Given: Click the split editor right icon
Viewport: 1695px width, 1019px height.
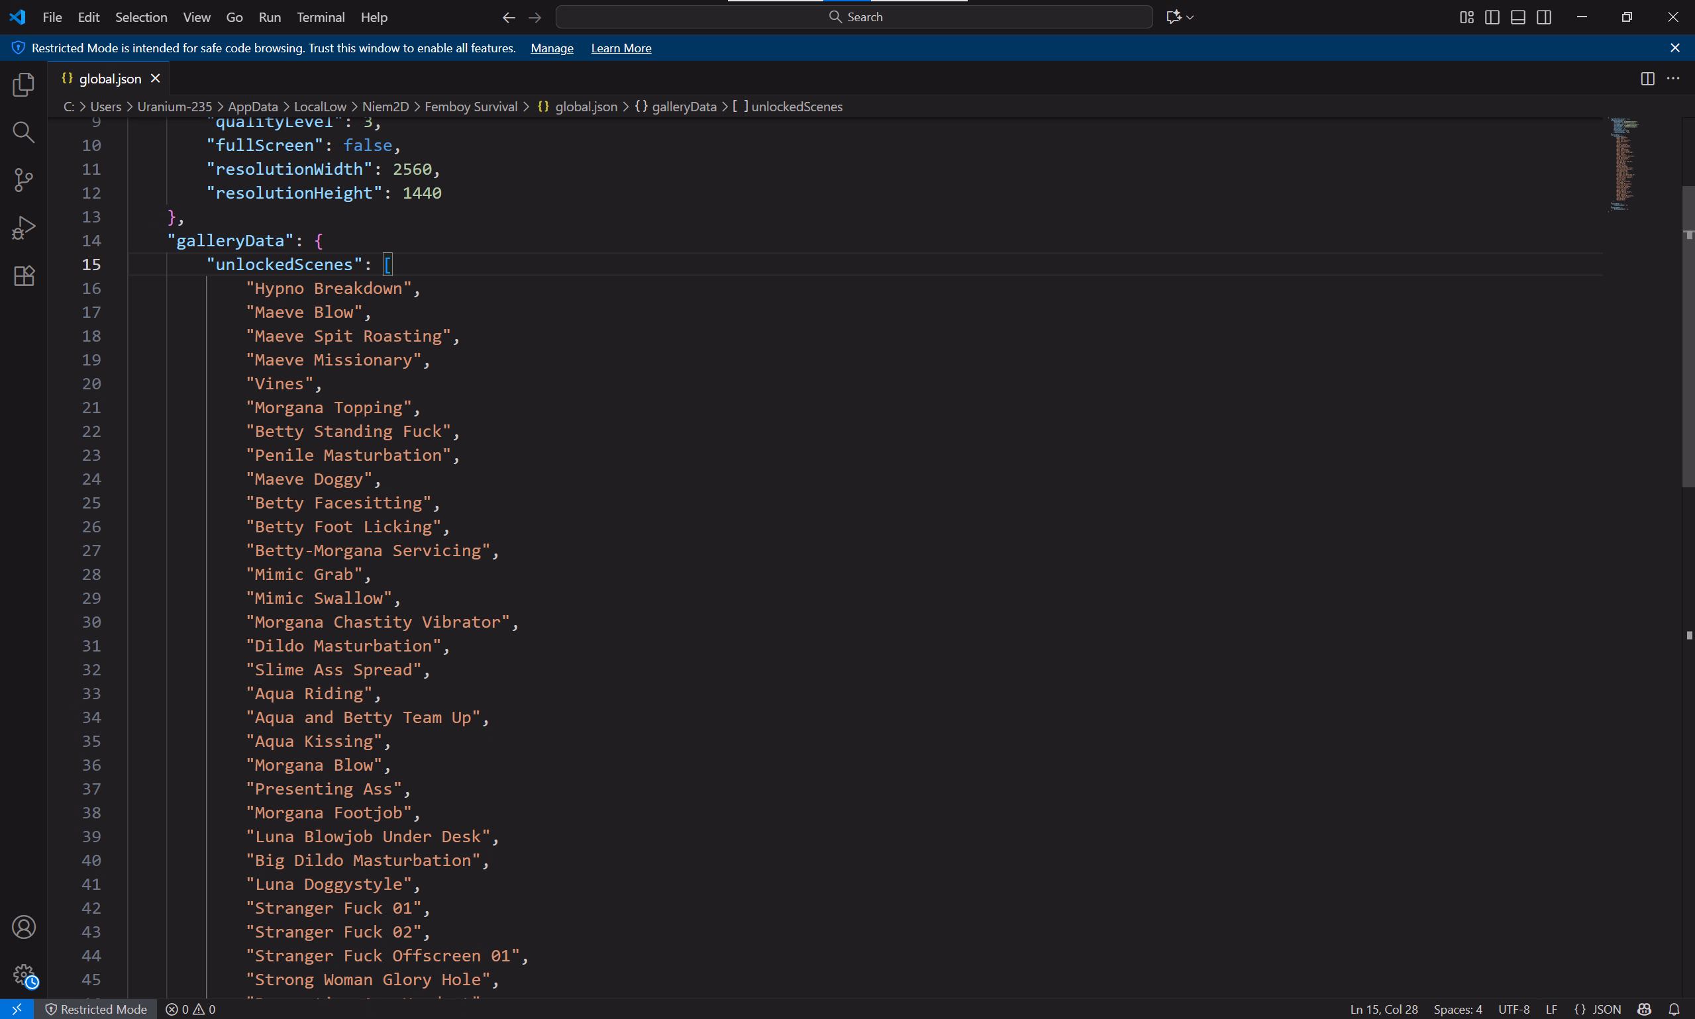Looking at the screenshot, I should click(1647, 78).
